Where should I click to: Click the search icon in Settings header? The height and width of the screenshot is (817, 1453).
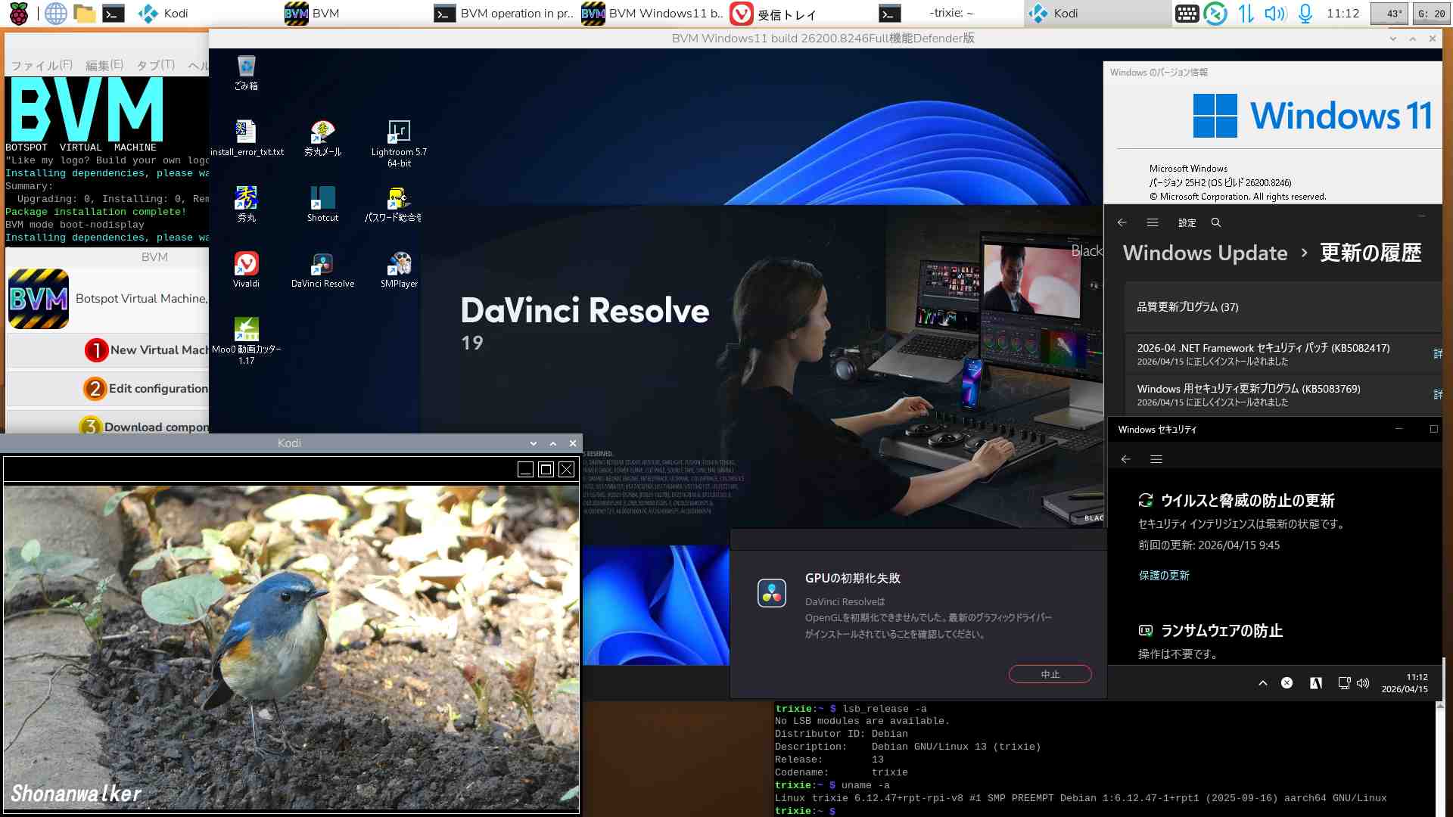click(1216, 222)
